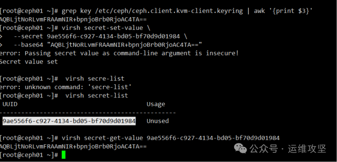Click the grep key command line
337x162 pixels.
(187, 11)
